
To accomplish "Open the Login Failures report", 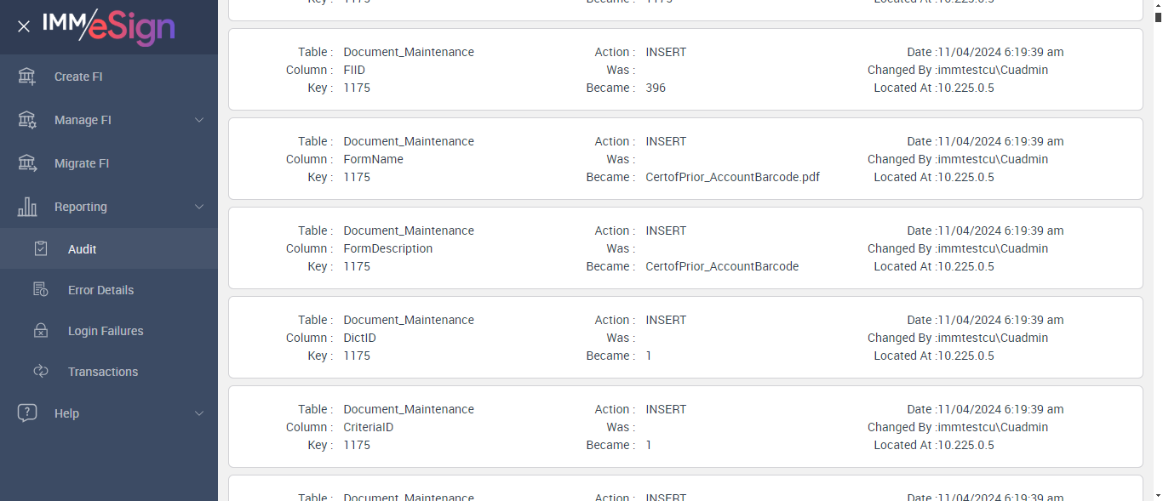I will point(106,331).
